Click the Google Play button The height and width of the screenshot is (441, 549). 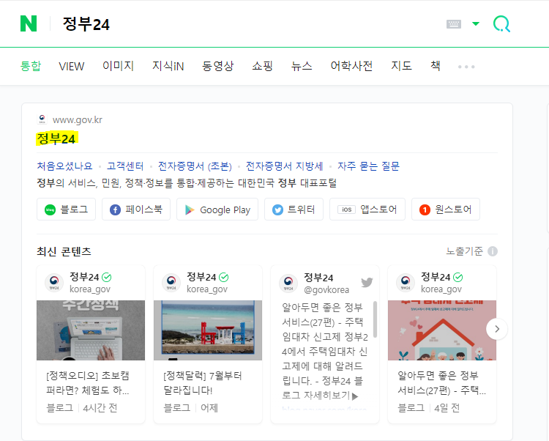pyautogui.click(x=217, y=210)
